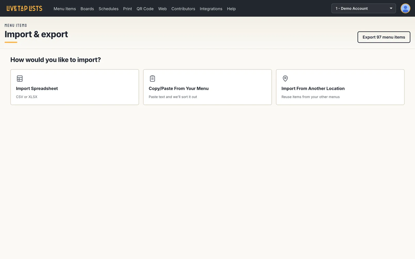
Task: Pick Import From Another Location title
Action: [313, 89]
